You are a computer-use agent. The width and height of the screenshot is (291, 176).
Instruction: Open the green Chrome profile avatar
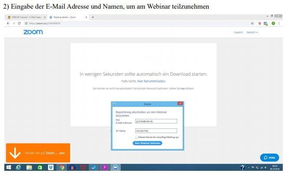pos(273,23)
